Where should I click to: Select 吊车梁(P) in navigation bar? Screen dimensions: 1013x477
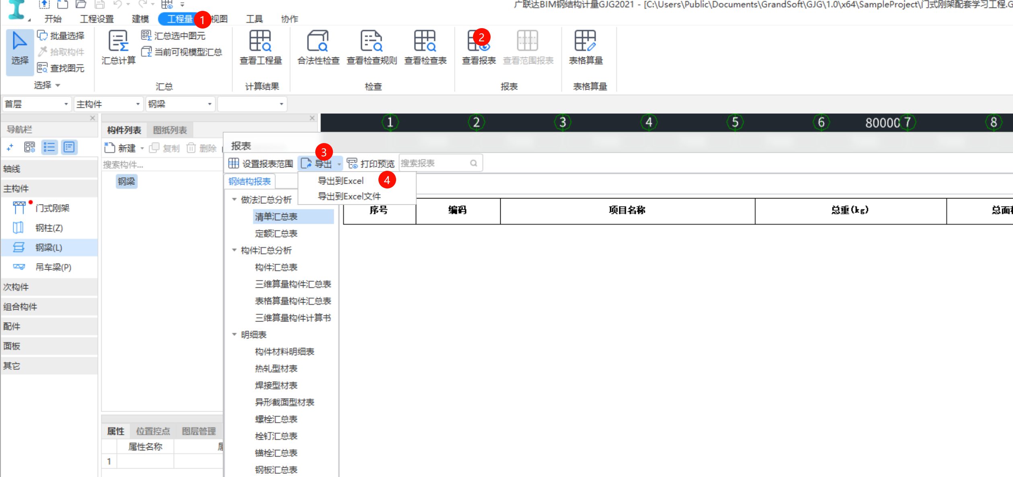pos(49,267)
